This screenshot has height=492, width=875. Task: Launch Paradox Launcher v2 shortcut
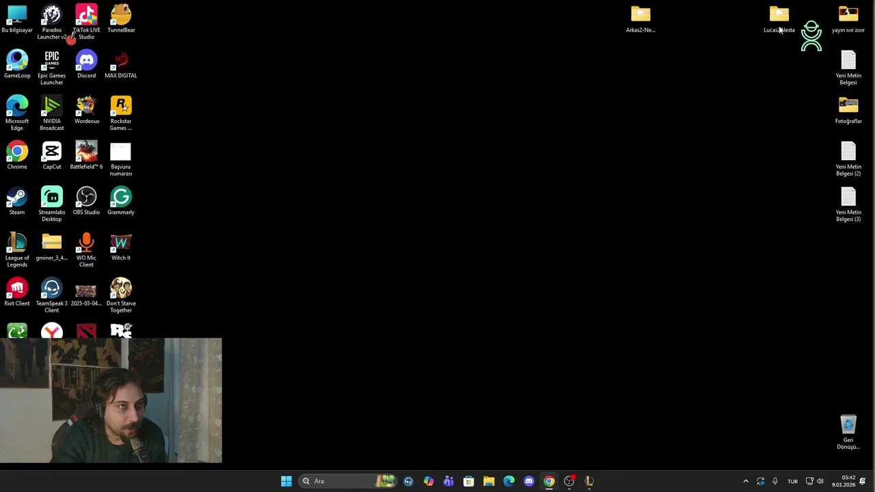[x=52, y=22]
